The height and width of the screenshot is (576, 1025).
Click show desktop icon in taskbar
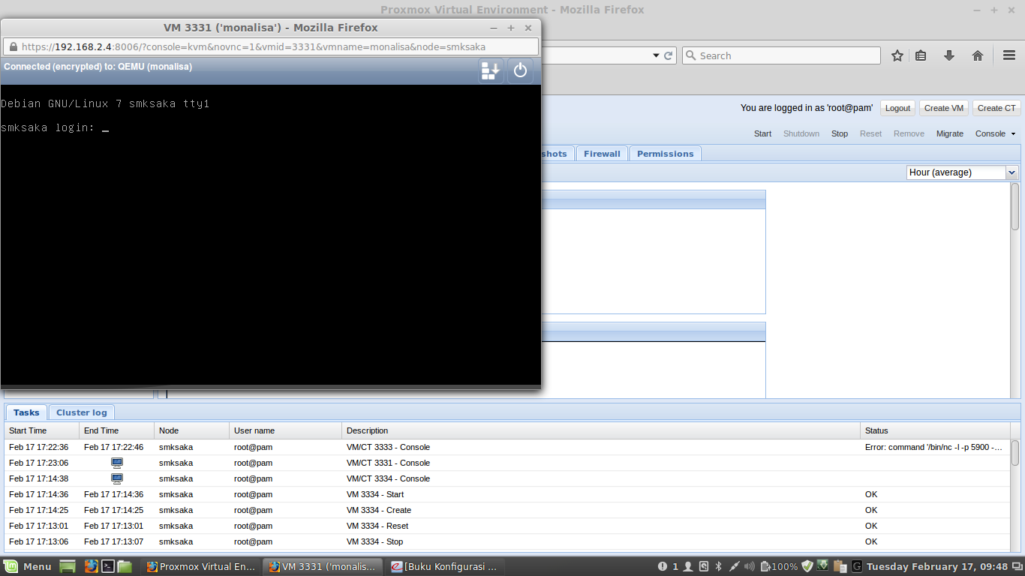pos(68,566)
